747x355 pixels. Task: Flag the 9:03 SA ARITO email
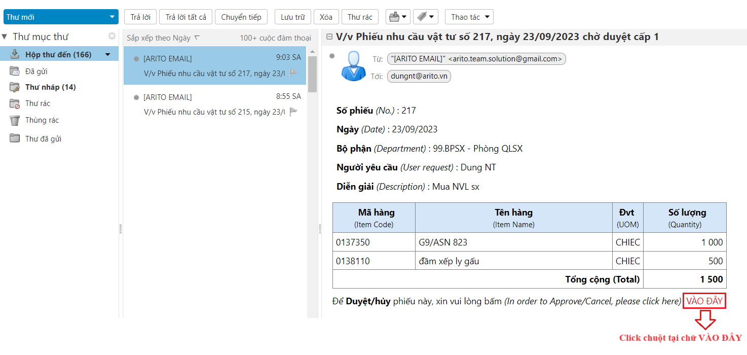[293, 74]
